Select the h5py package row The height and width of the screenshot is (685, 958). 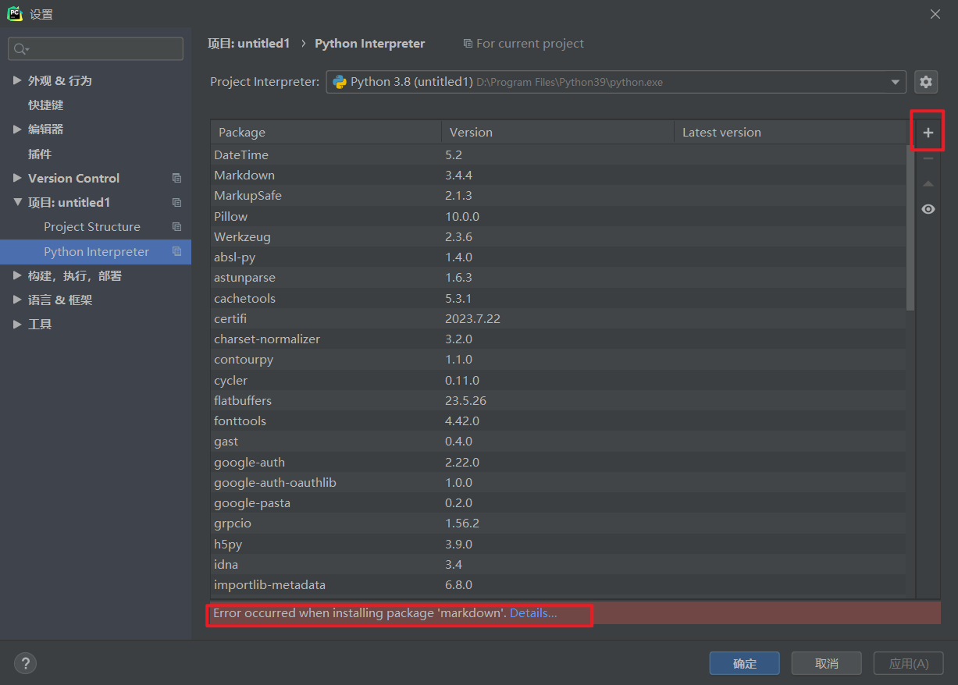click(558, 544)
